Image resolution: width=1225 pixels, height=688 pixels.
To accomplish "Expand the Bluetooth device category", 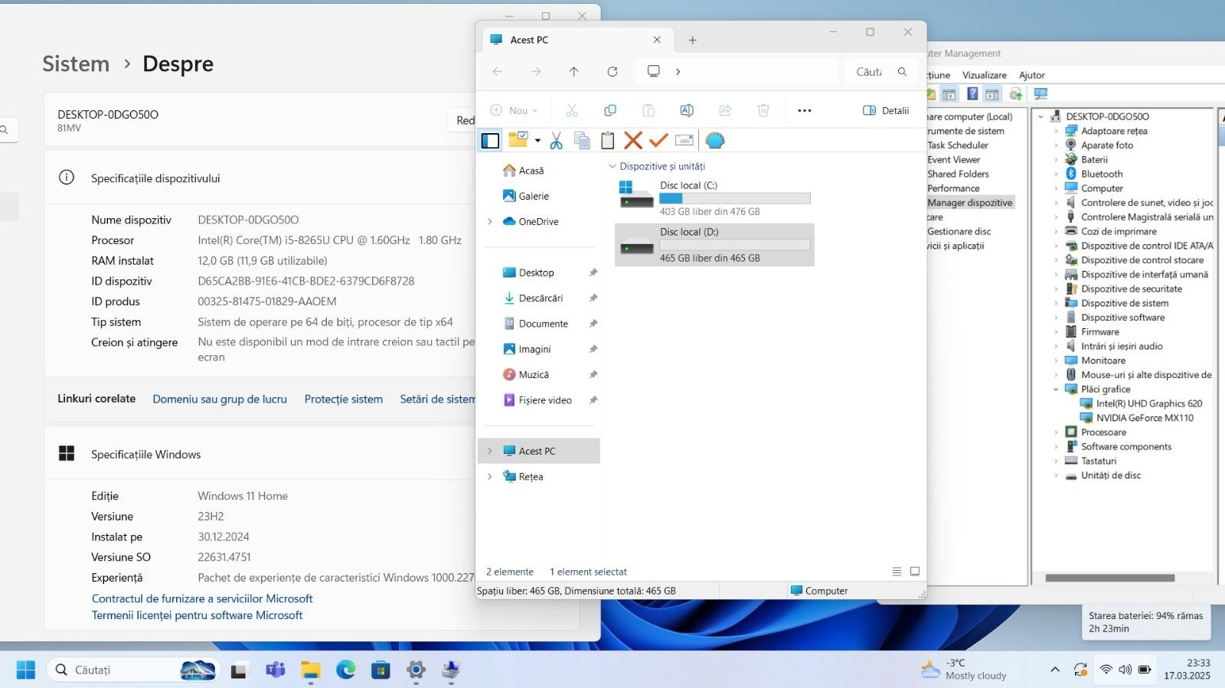I will coord(1056,174).
